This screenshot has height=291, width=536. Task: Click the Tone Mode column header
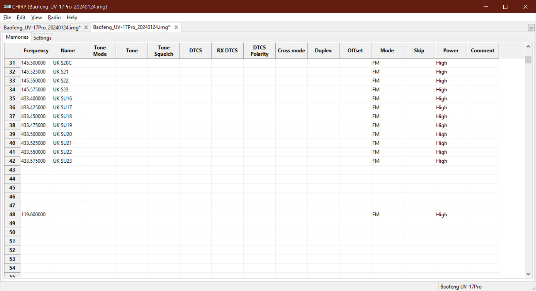click(x=100, y=51)
